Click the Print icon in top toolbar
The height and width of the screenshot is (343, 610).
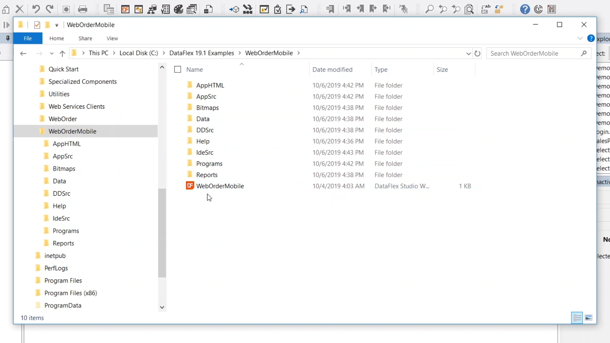[x=83, y=9]
